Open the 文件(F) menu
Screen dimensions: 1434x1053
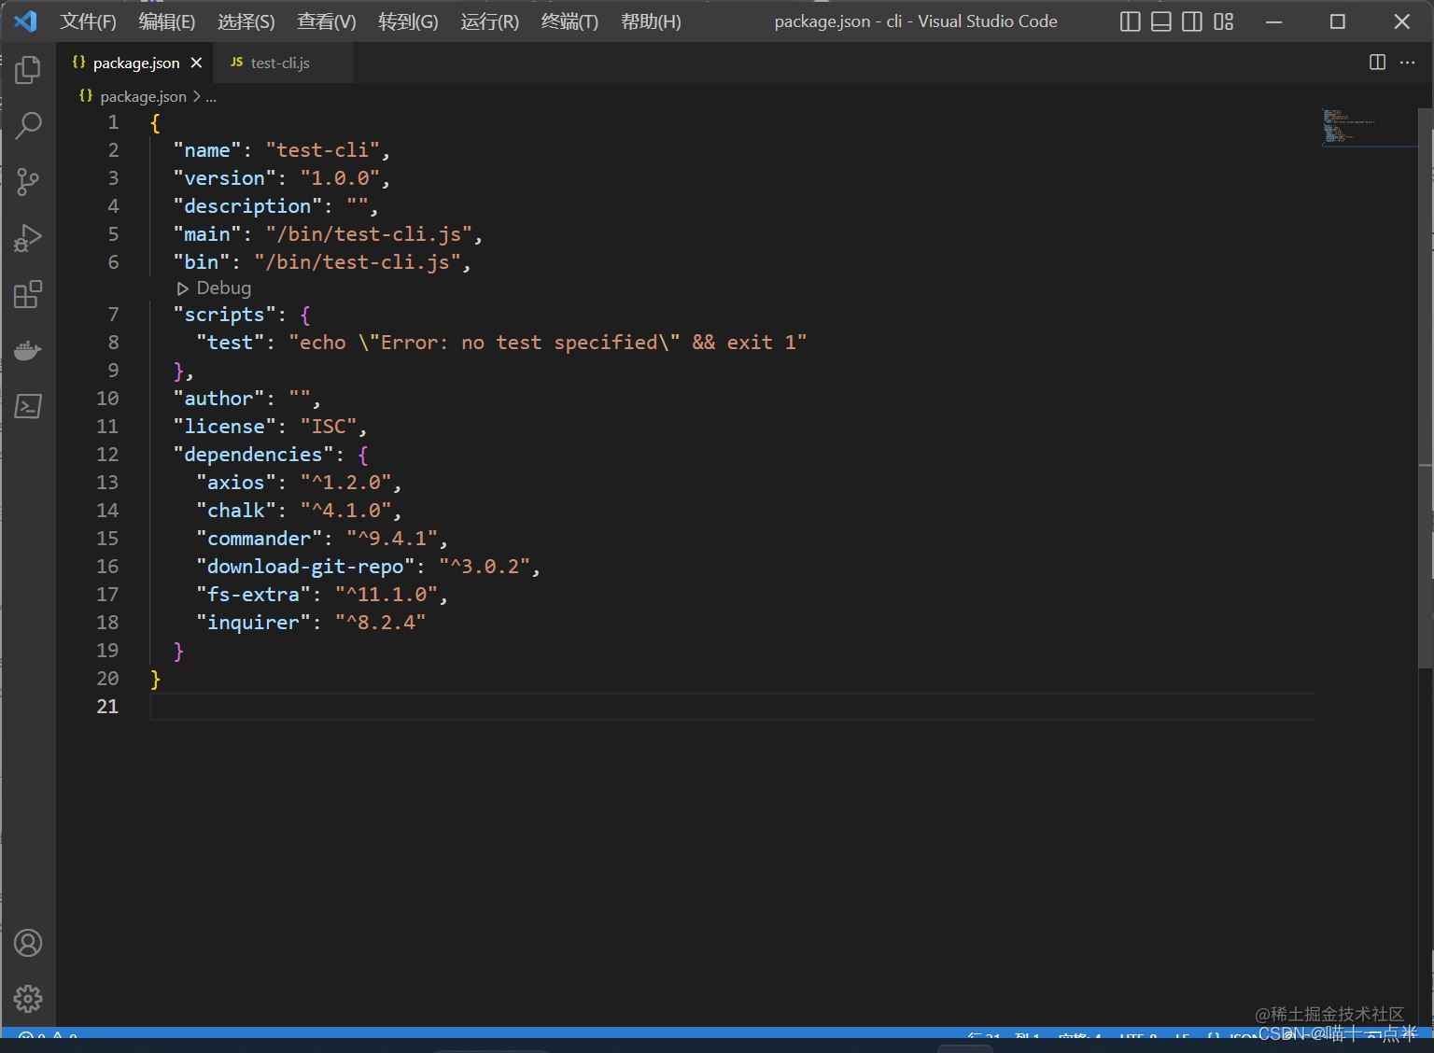coord(89,21)
